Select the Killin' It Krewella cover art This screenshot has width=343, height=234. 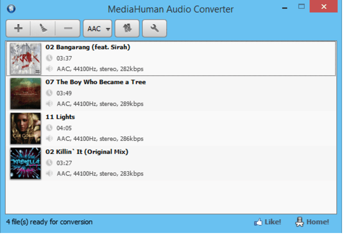[x=25, y=163]
